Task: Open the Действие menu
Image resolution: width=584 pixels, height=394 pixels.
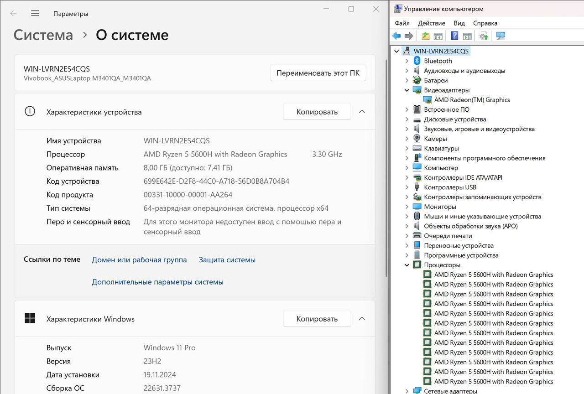Action: click(x=431, y=23)
